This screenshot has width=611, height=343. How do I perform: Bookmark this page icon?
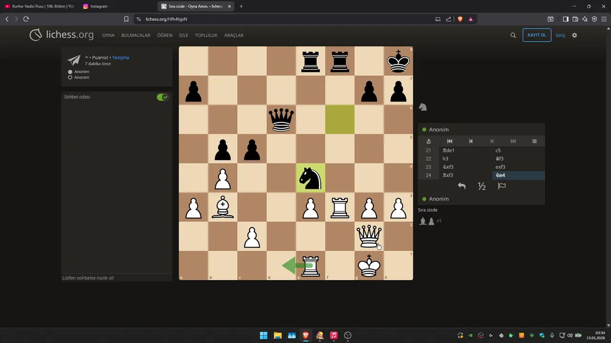tap(126, 19)
